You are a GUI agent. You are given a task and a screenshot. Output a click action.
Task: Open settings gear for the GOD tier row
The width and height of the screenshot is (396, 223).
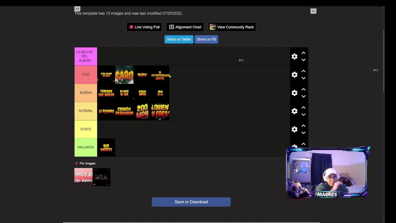[x=295, y=75]
